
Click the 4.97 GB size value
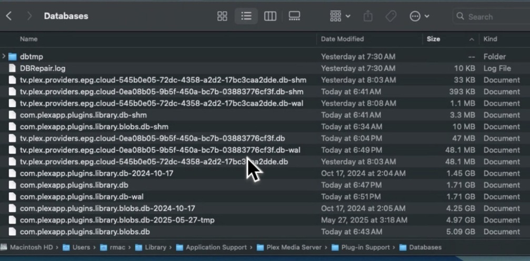click(461, 220)
